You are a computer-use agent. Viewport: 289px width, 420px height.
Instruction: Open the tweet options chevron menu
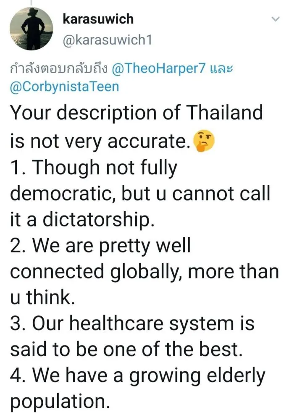[275, 19]
